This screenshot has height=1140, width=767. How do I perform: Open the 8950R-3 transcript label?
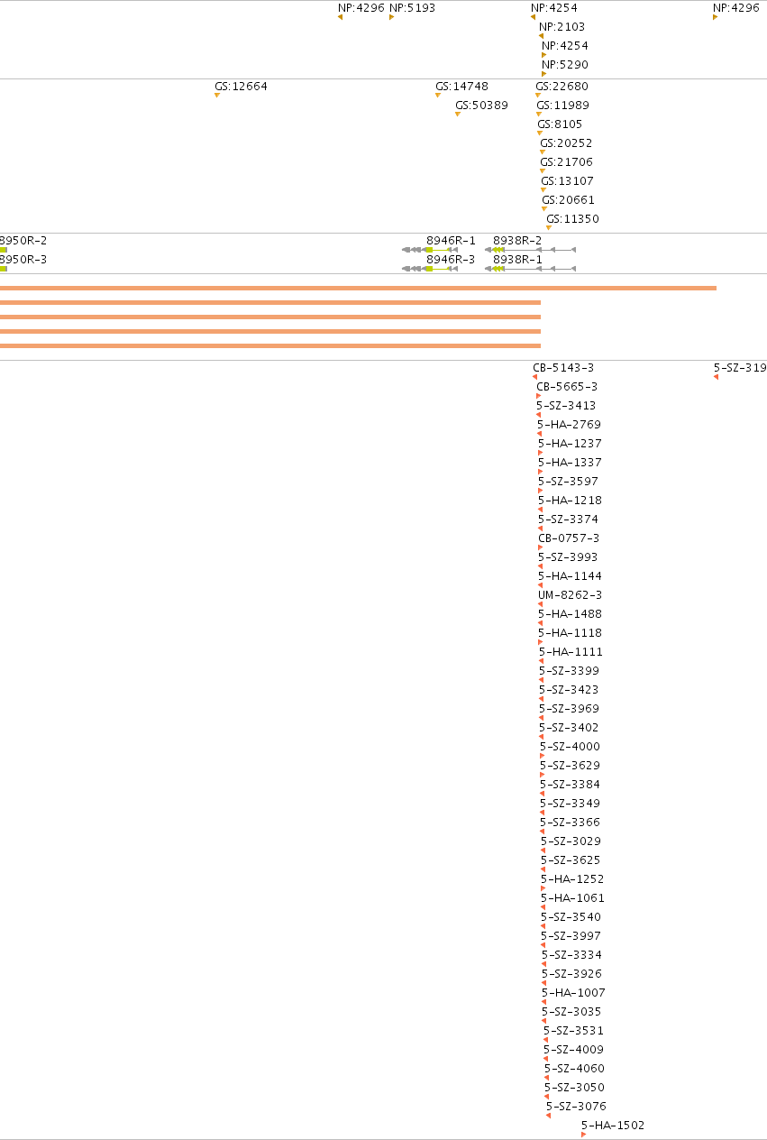pyautogui.click(x=23, y=260)
